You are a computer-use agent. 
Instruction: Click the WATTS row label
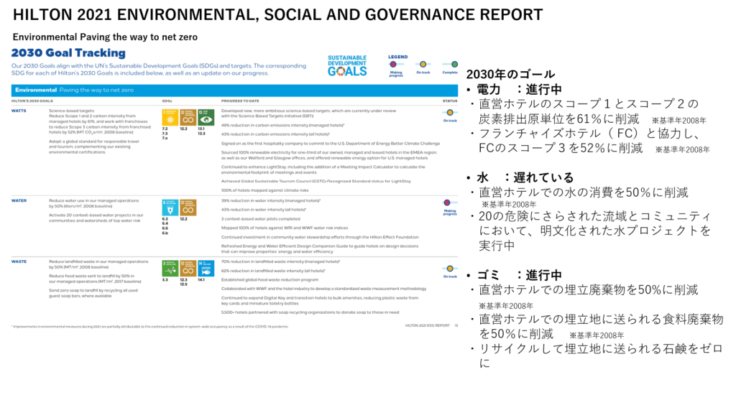point(19,111)
